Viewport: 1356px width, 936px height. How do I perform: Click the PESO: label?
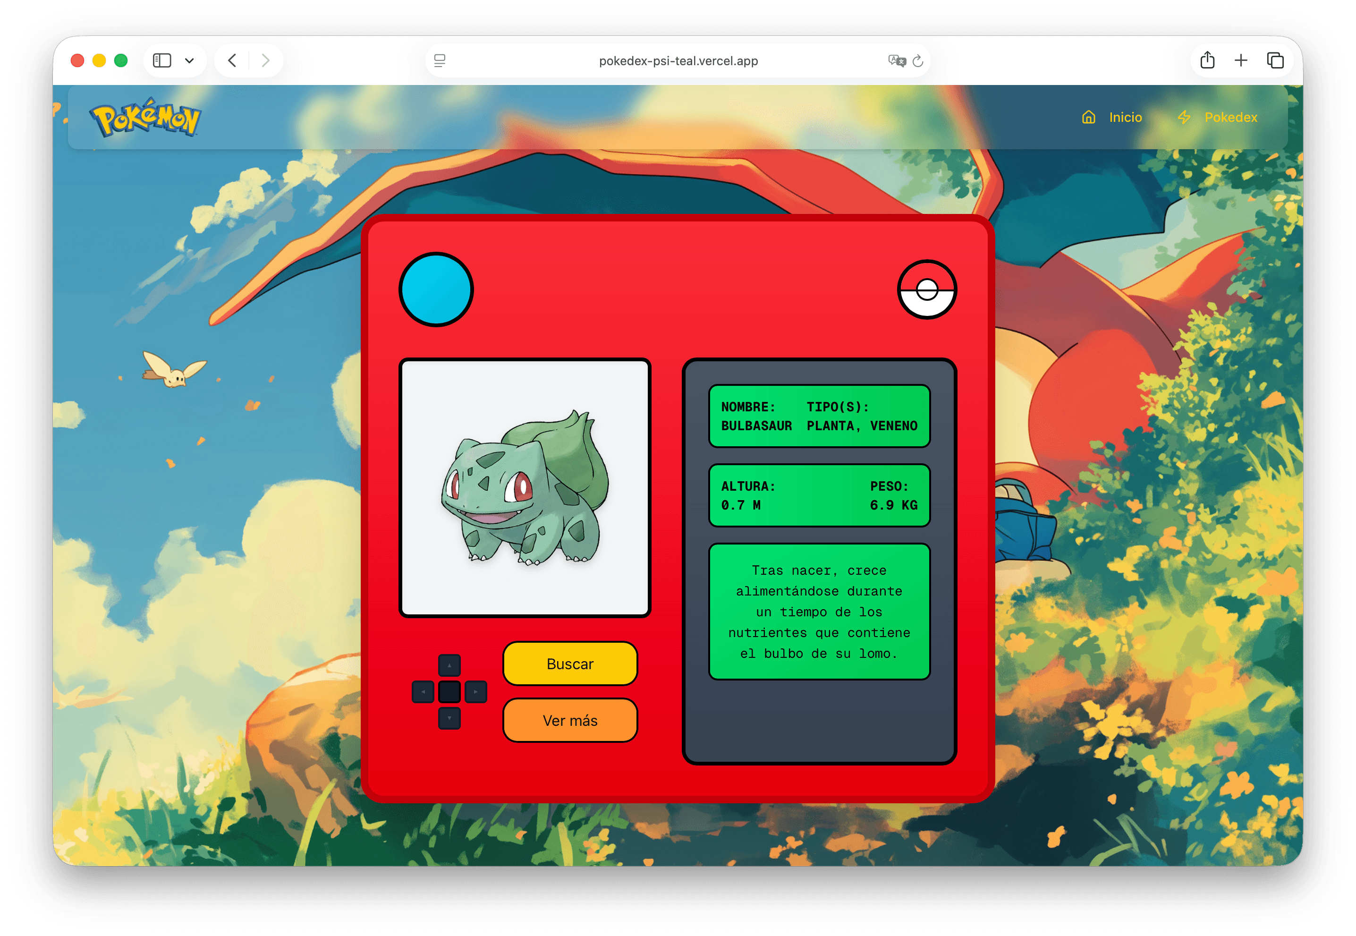pyautogui.click(x=889, y=486)
